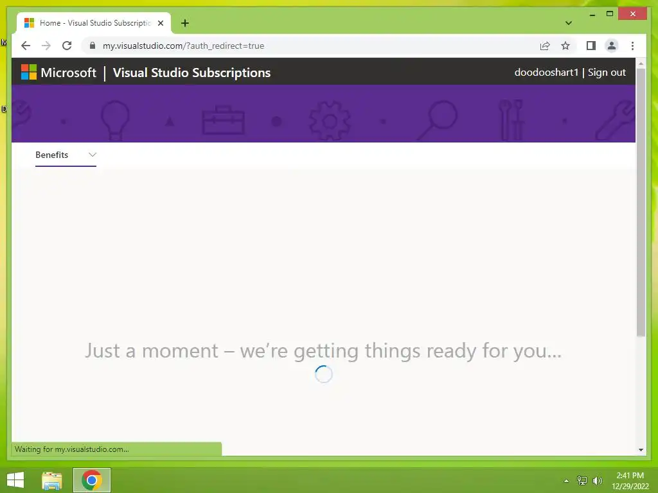658x493 pixels.
Task: Close the Chrome window
Action: 633,14
